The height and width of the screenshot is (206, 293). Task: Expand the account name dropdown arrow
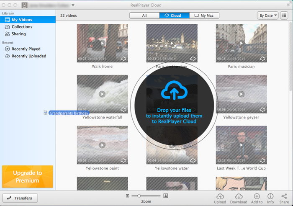click(x=73, y=5)
